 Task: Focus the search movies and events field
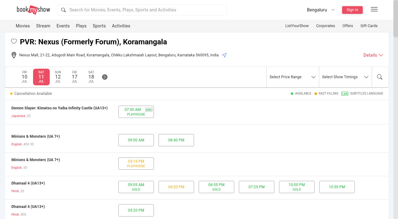click(x=142, y=10)
